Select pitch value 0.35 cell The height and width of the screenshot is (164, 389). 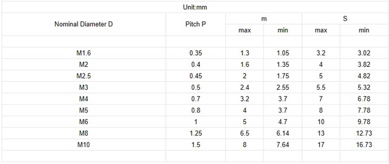[x=195, y=53]
